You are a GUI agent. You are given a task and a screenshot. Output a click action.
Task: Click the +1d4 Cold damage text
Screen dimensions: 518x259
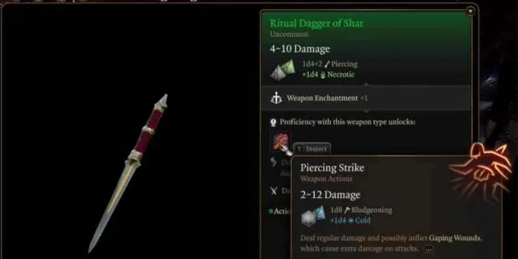click(x=350, y=220)
